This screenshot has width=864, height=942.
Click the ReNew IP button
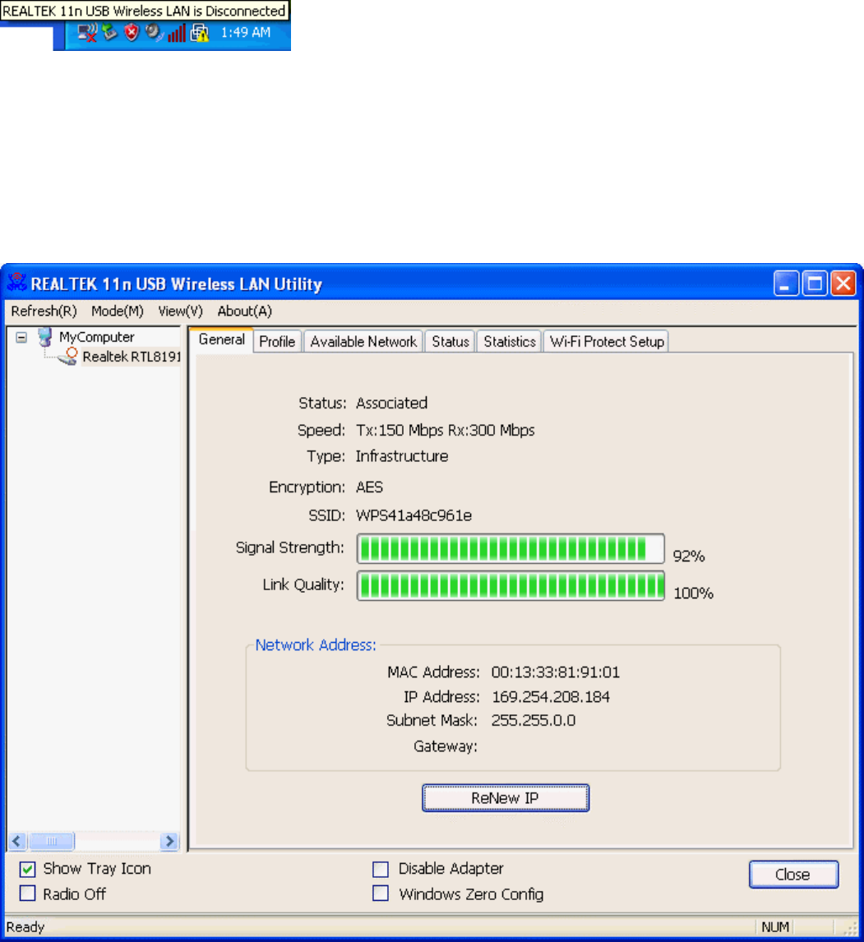point(506,798)
